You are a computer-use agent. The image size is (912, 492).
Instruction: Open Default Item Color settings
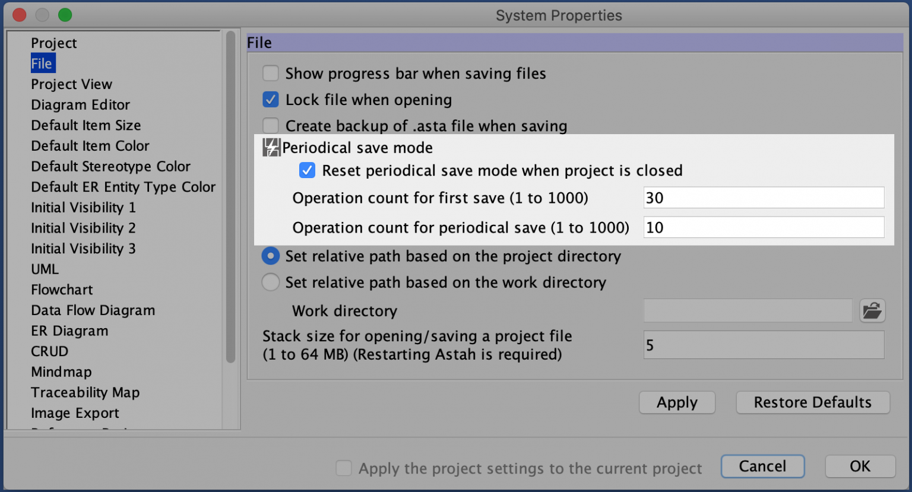point(90,146)
